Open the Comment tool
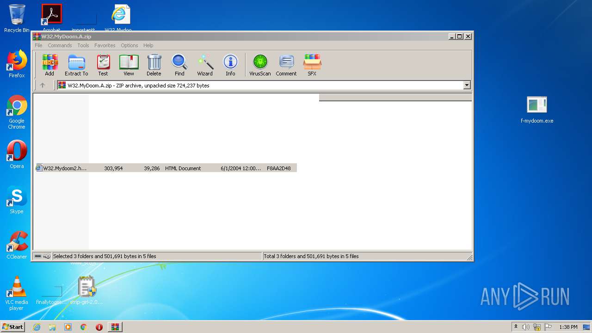 (286, 65)
